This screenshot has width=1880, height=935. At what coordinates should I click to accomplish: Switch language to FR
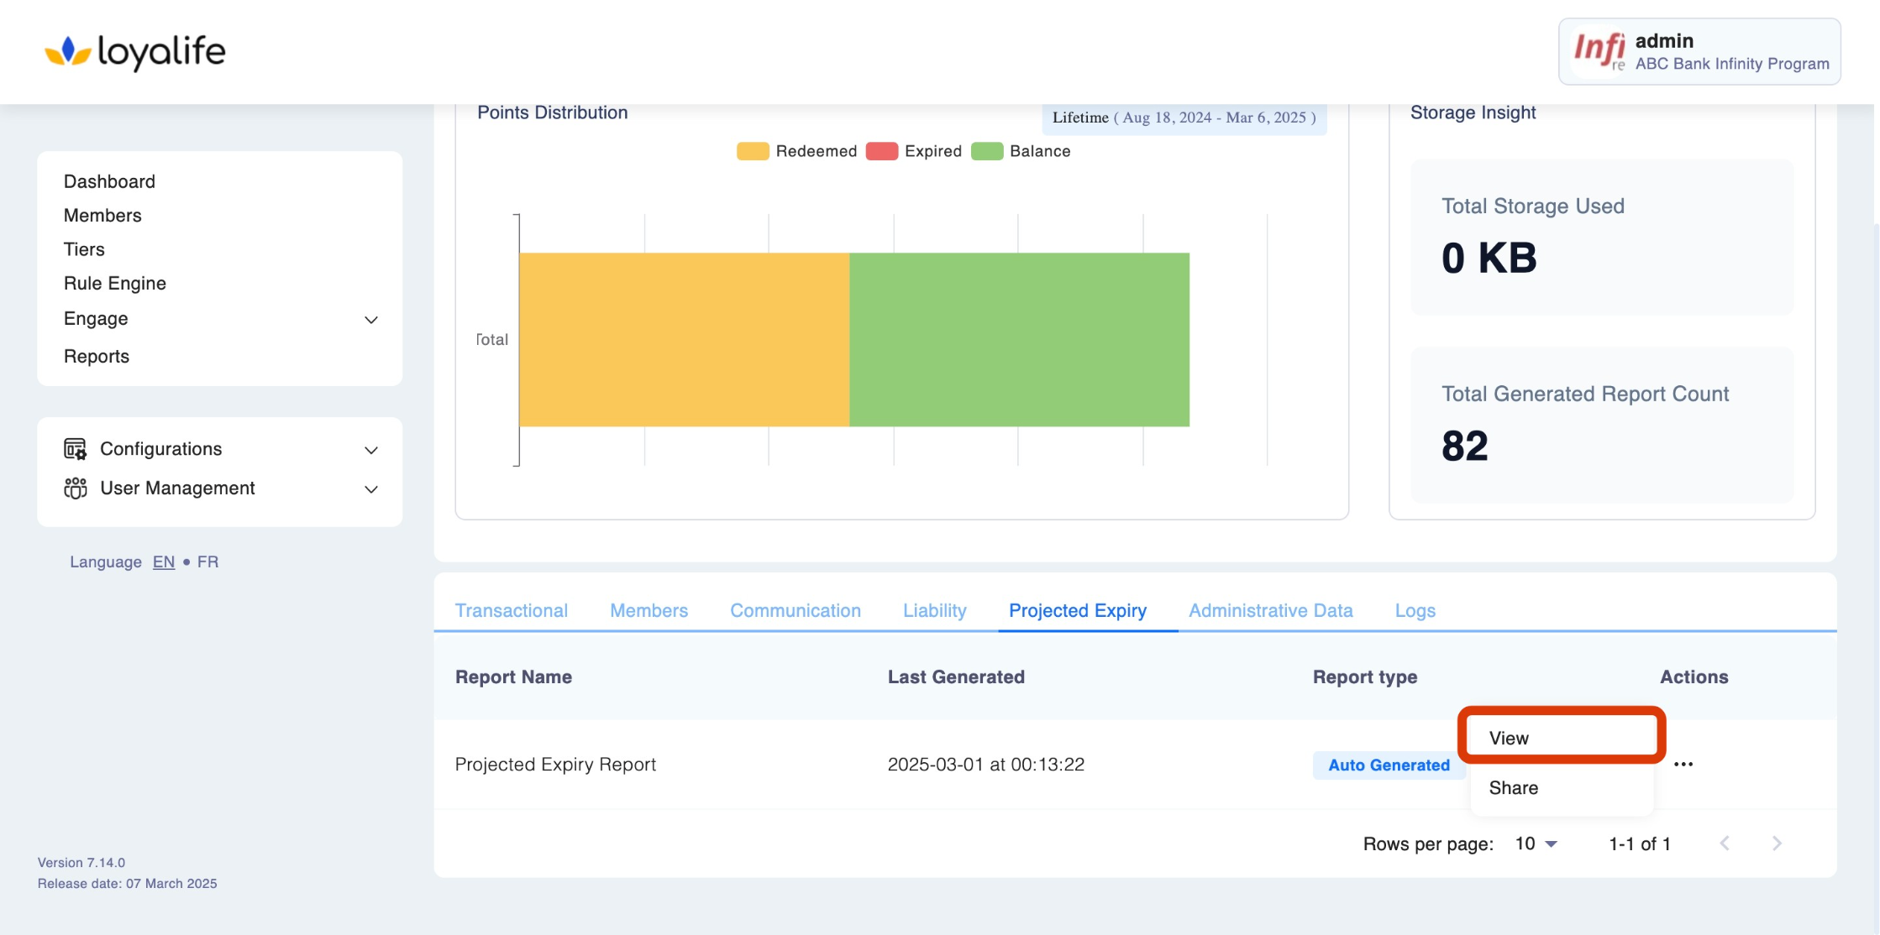(207, 562)
